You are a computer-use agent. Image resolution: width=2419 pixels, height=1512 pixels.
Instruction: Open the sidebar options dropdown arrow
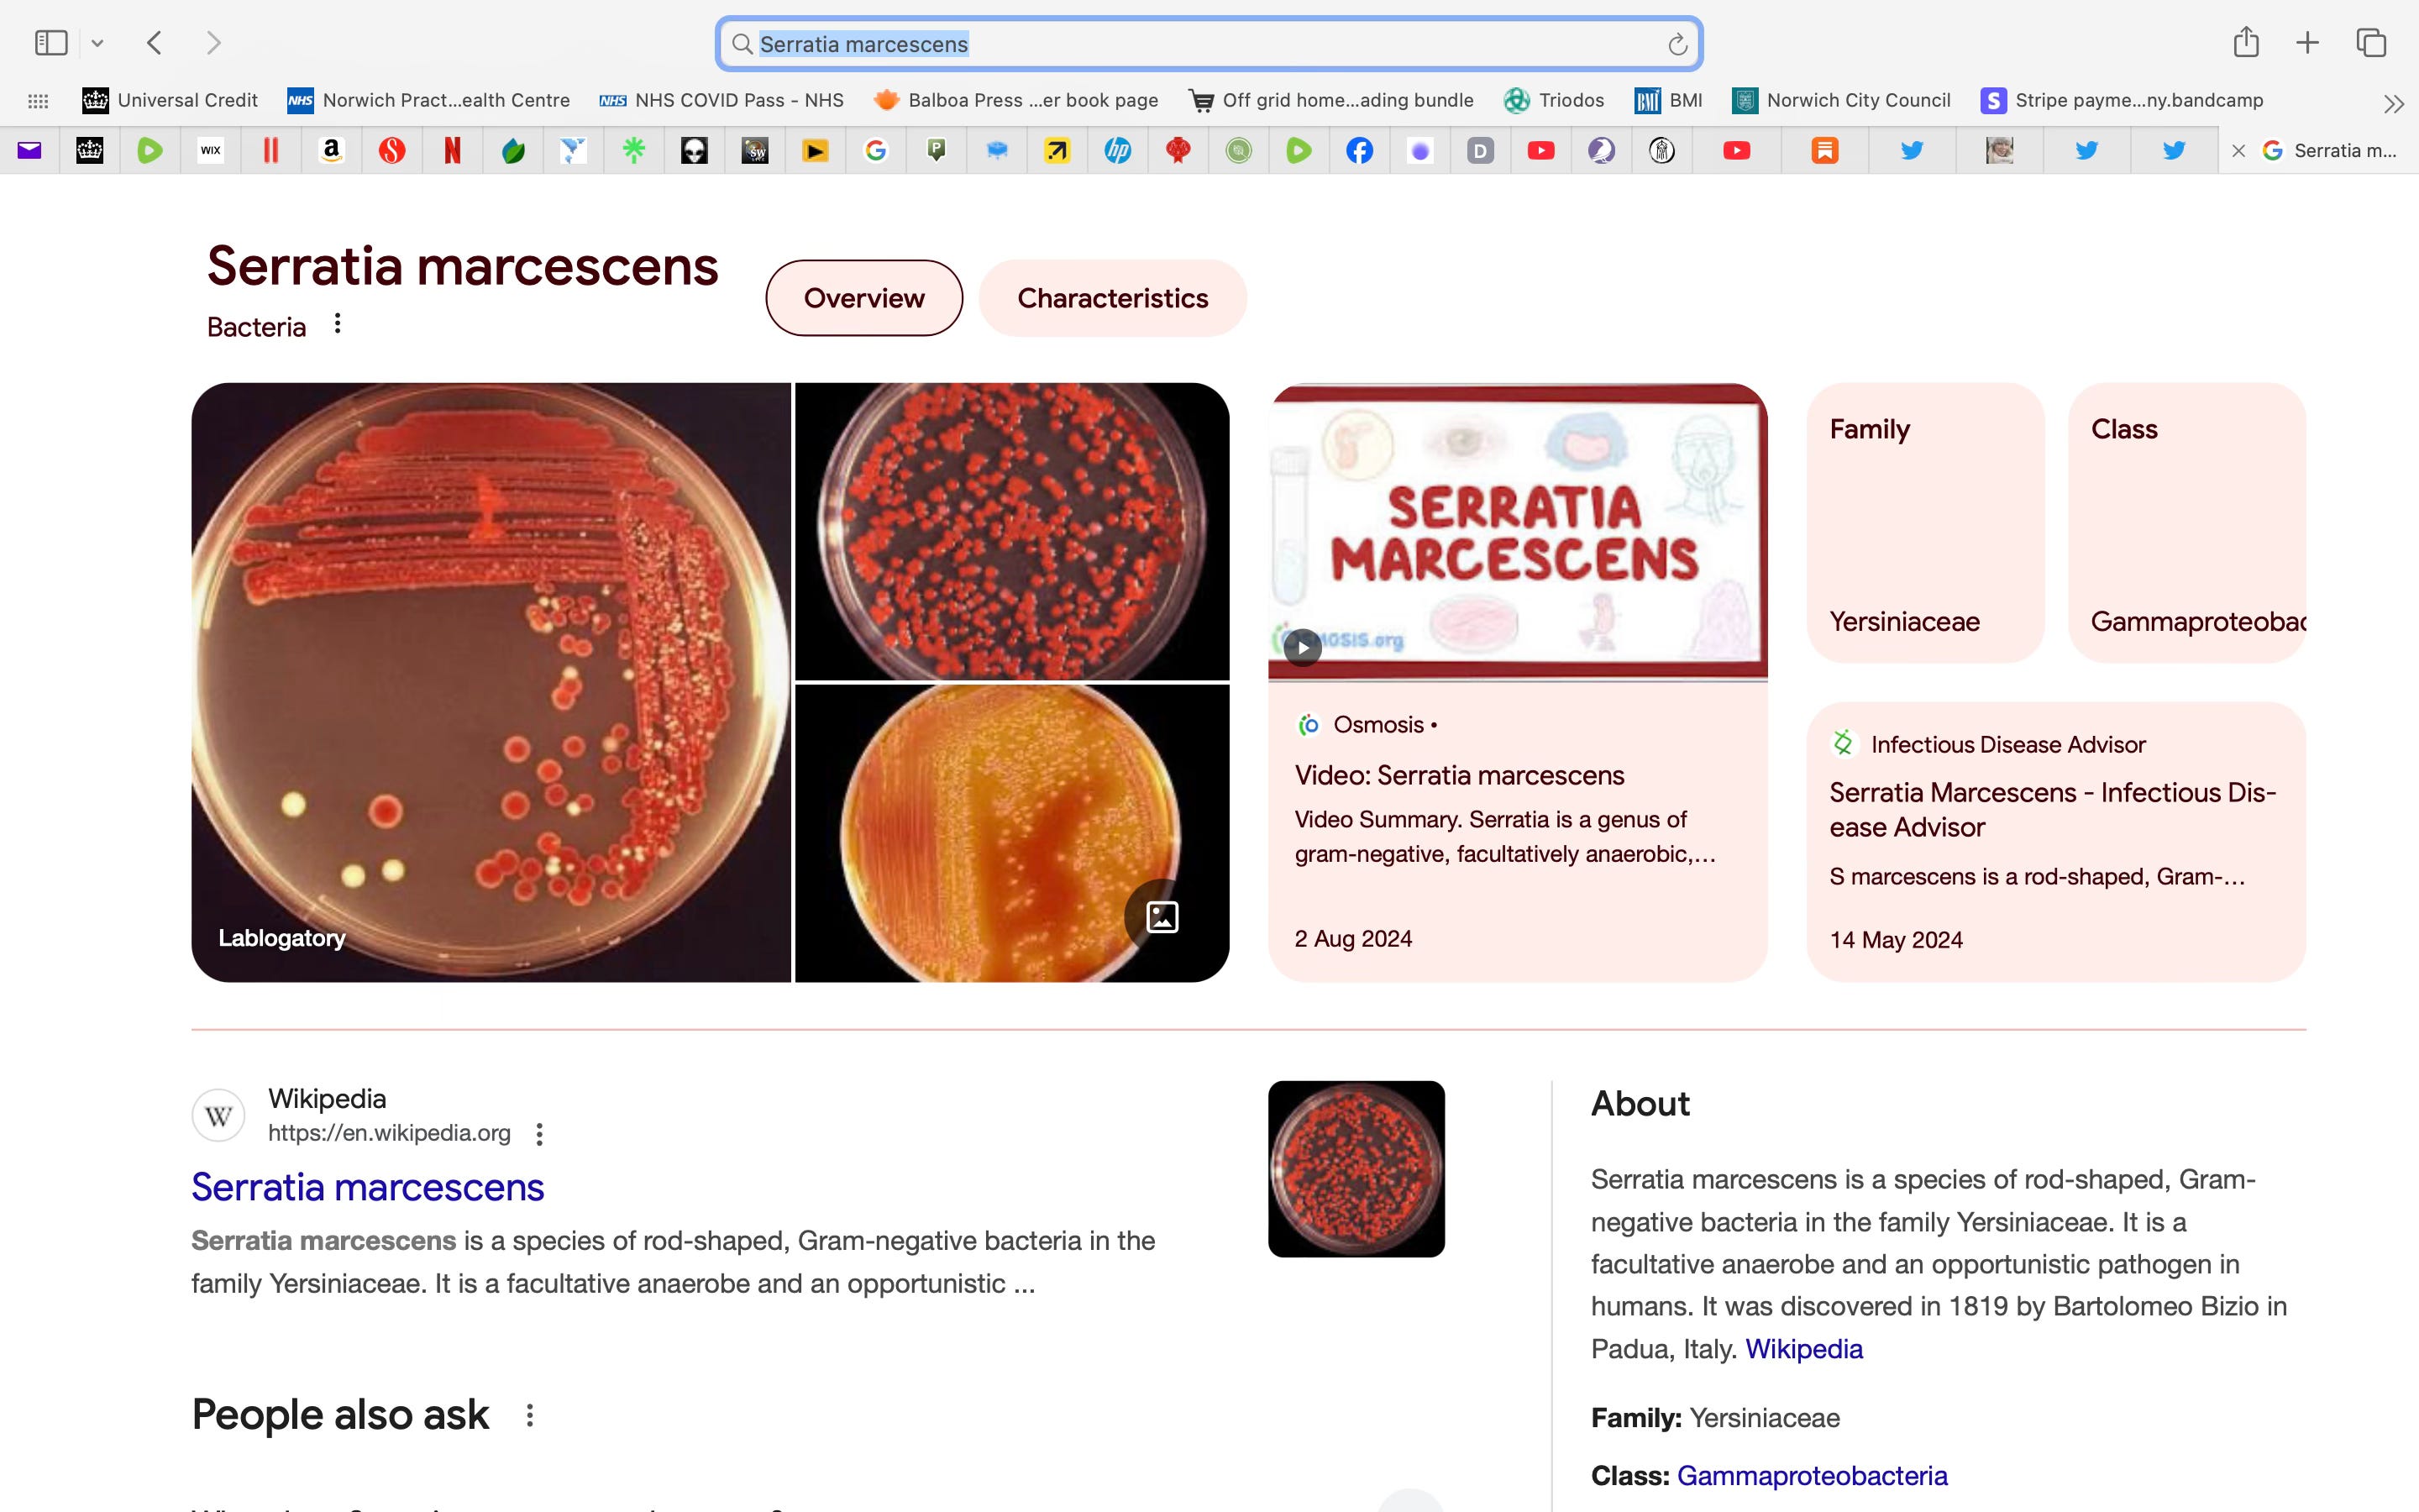click(x=97, y=43)
